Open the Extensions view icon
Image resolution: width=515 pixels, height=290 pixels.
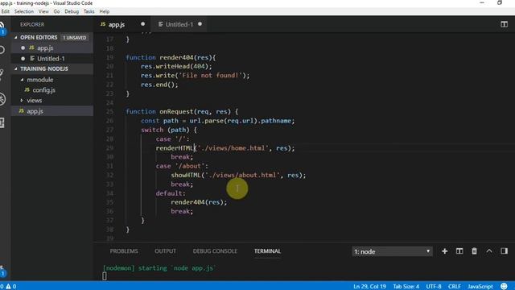click(x=2, y=122)
